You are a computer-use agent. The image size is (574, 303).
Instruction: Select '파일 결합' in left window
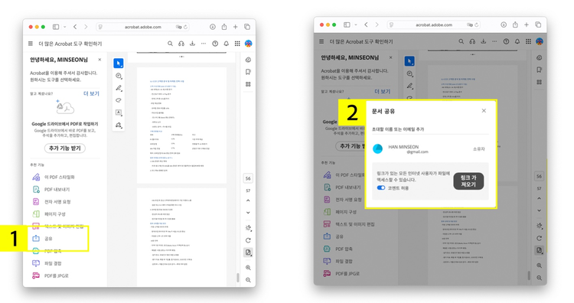[x=47, y=263]
